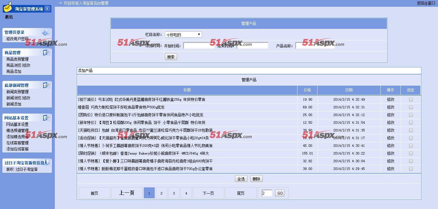Open 商品浏览|修改 menu item
Screen dimensions: 438x209
(18, 65)
